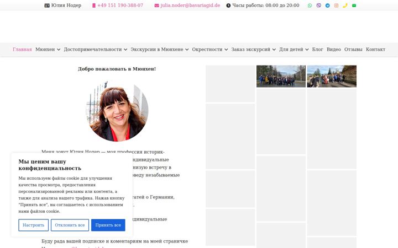398x248 pixels.
Task: Go to the Блог page
Action: pos(317,50)
